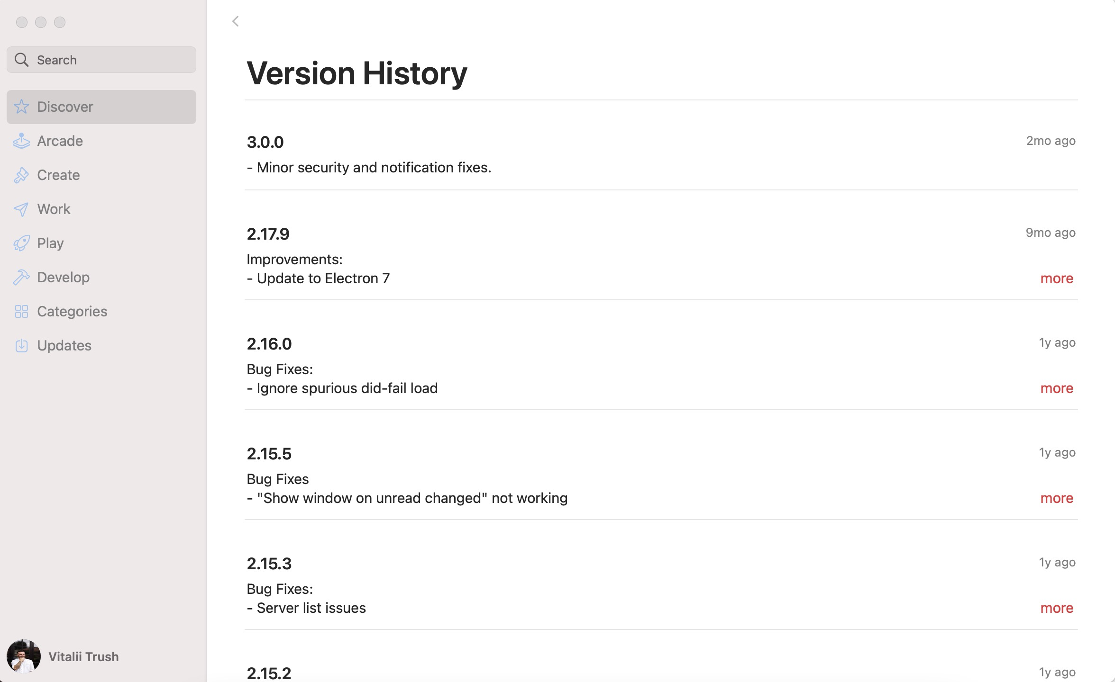The width and height of the screenshot is (1115, 682).
Task: Expand full changelog for version 2.16.0
Action: tap(1056, 388)
